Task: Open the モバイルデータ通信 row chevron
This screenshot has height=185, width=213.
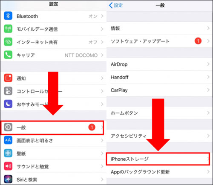Action: (x=102, y=29)
